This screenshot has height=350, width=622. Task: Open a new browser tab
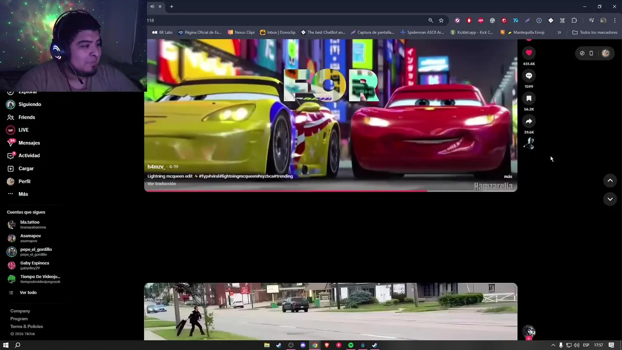[172, 6]
